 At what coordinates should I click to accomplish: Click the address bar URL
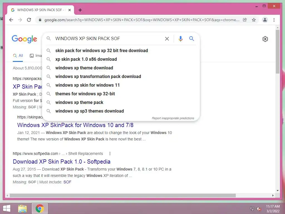(x=142, y=20)
